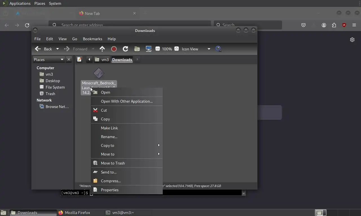Click the Trash icon in Places sidebar
361x216 pixels.
coord(42,94)
